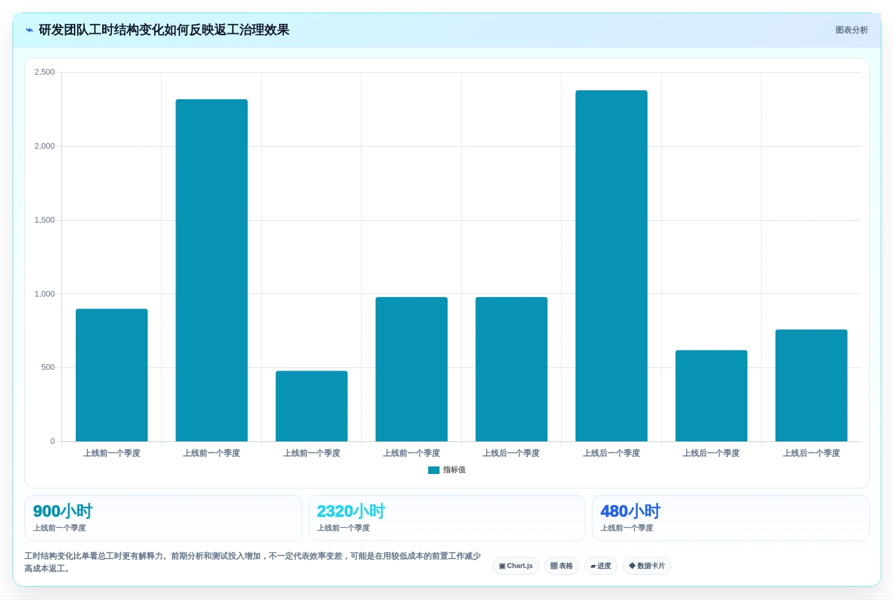
Task: Click the 2,000 y-axis label
Action: point(45,146)
